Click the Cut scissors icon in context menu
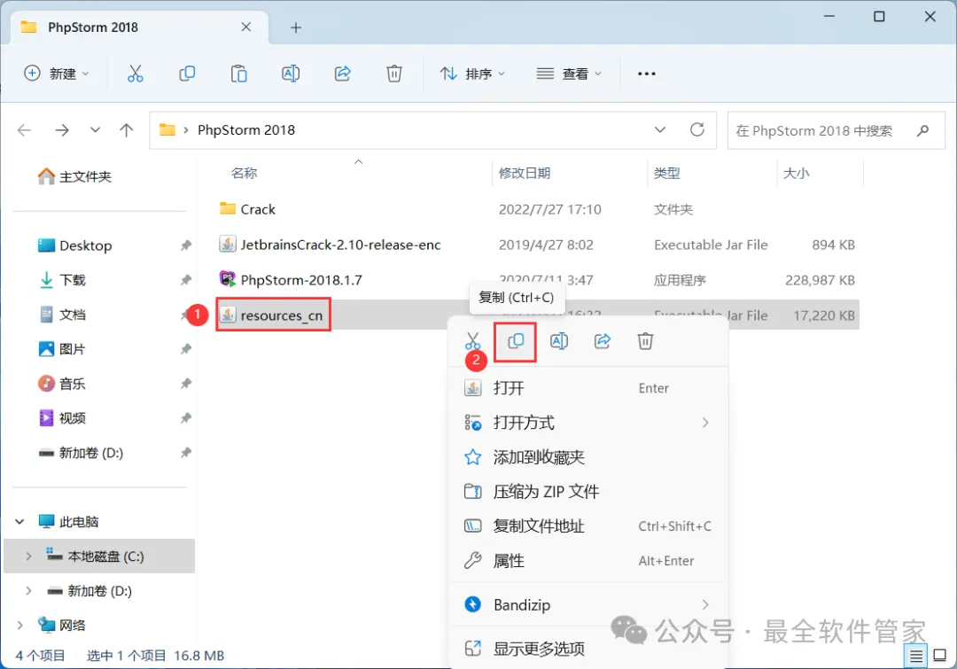Viewport: 957px width, 669px height. [472, 341]
